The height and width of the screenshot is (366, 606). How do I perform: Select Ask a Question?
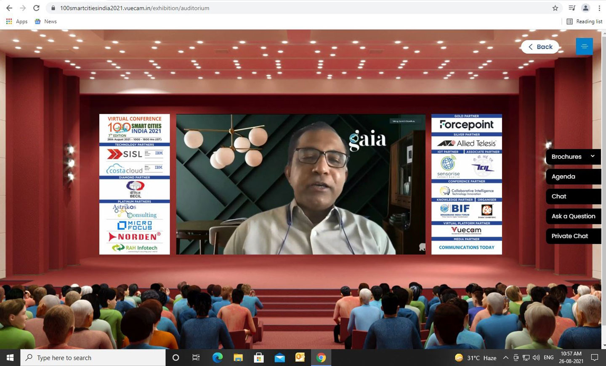click(x=573, y=216)
